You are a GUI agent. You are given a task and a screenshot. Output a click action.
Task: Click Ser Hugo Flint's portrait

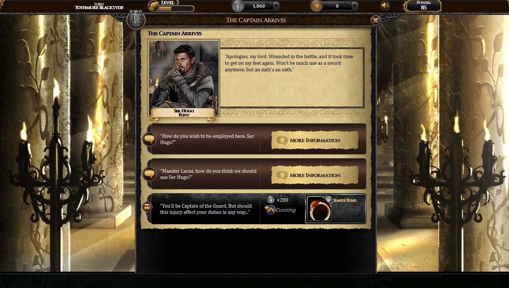[184, 78]
